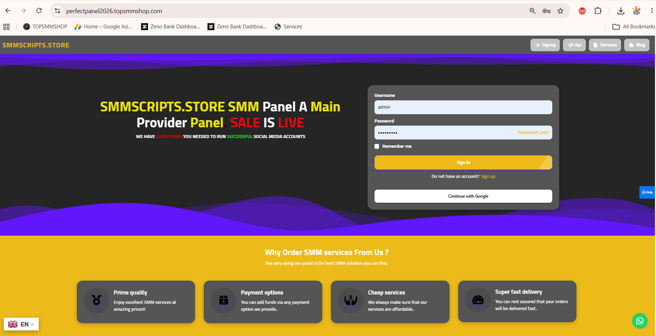Click the Prime quality card title

click(130, 293)
